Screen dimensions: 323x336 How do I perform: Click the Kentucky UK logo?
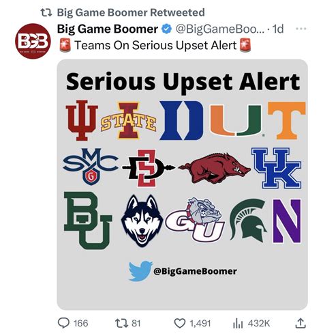click(x=277, y=168)
